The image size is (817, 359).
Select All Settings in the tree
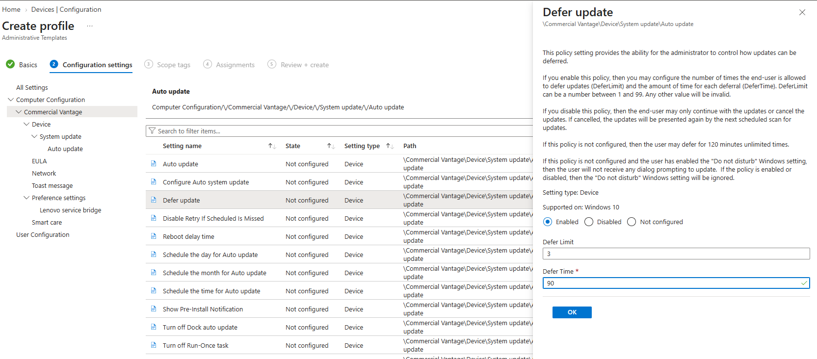32,88
